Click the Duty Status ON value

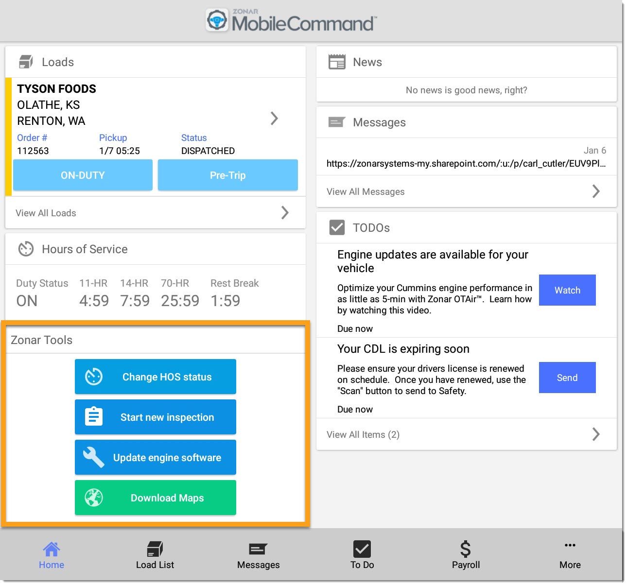(x=27, y=301)
